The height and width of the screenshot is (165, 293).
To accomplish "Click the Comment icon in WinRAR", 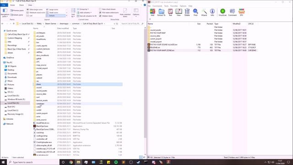I will click(x=232, y=12).
